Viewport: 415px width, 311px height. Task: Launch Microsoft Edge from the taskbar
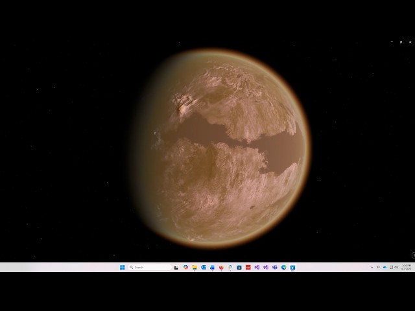pos(284,268)
